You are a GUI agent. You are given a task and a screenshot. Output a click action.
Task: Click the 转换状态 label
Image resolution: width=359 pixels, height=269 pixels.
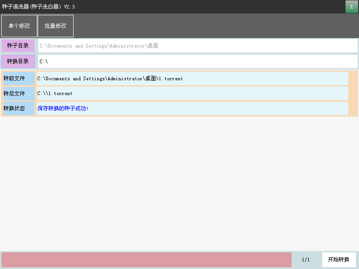tap(19, 108)
